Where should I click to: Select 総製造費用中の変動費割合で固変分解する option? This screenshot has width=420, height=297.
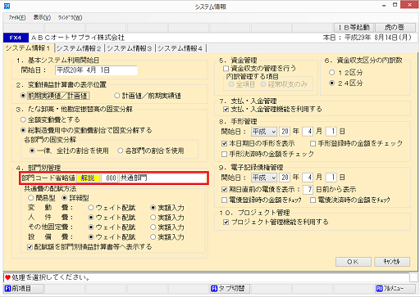(x=86, y=130)
